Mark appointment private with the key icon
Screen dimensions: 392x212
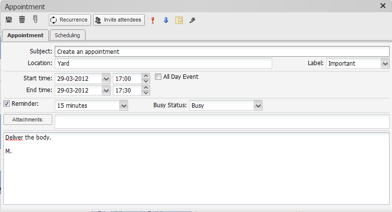click(192, 20)
